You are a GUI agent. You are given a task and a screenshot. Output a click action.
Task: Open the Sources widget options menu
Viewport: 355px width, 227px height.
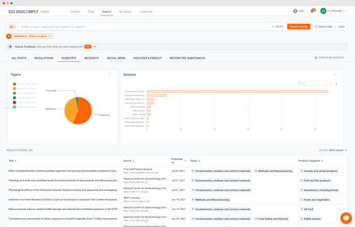click(x=335, y=75)
